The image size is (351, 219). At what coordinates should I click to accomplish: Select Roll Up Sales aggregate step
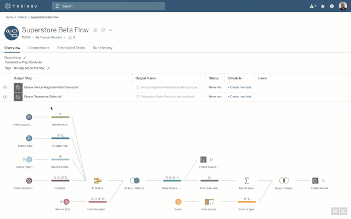click(246, 181)
